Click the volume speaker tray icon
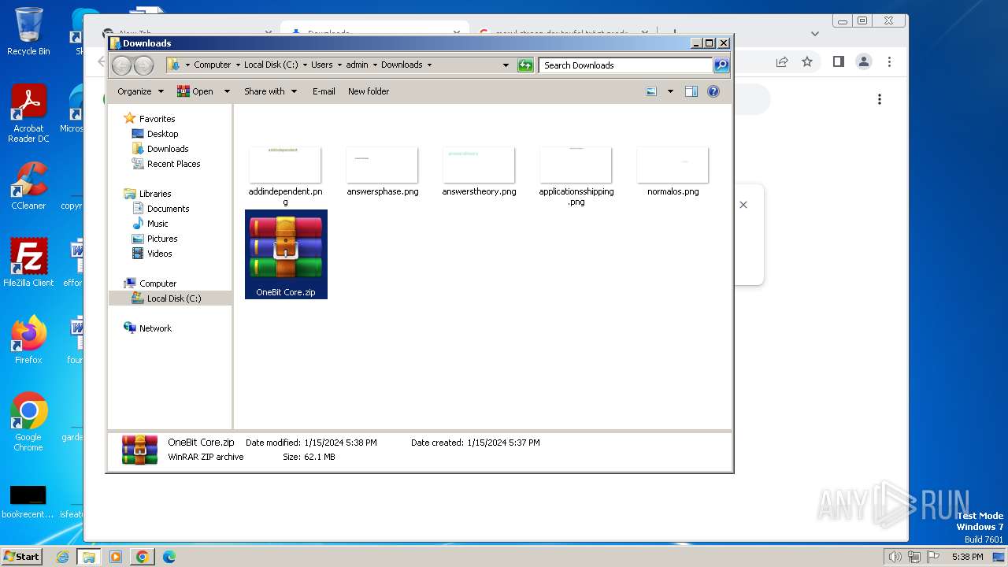 click(x=895, y=557)
